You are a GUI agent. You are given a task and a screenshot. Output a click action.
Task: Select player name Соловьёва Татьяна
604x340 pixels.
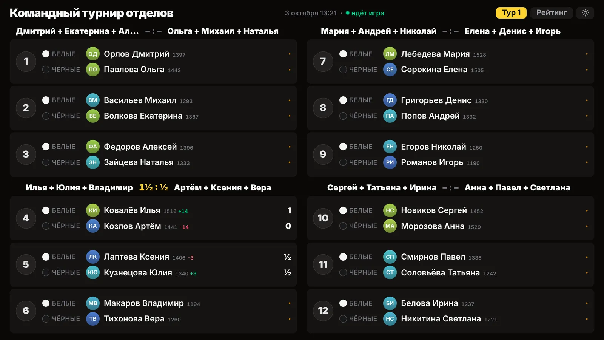click(440, 272)
